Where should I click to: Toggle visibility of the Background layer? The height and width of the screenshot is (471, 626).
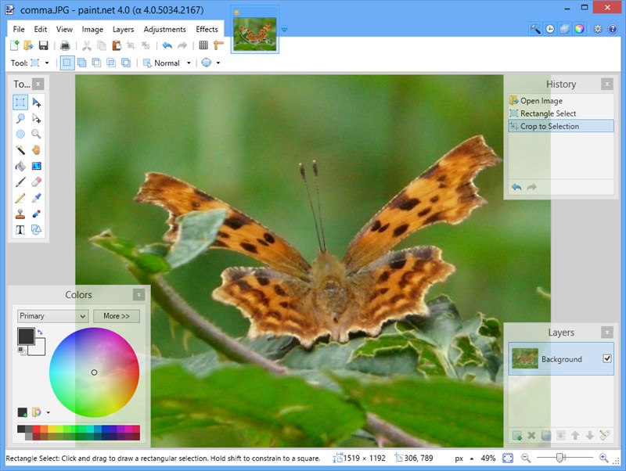[x=607, y=359]
